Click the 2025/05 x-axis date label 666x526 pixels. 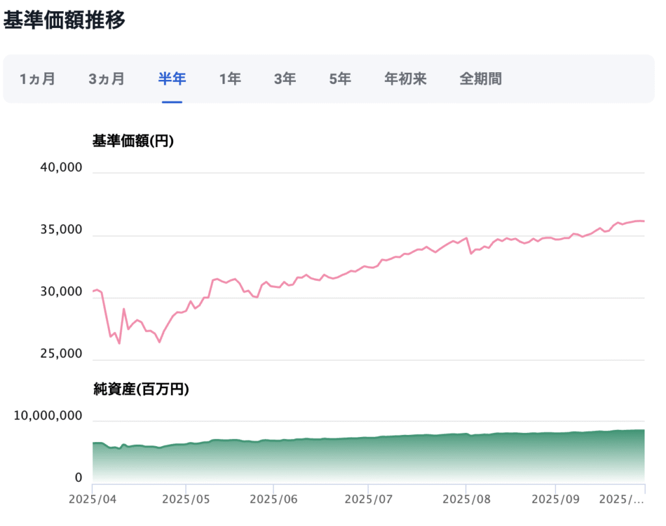pos(185,499)
